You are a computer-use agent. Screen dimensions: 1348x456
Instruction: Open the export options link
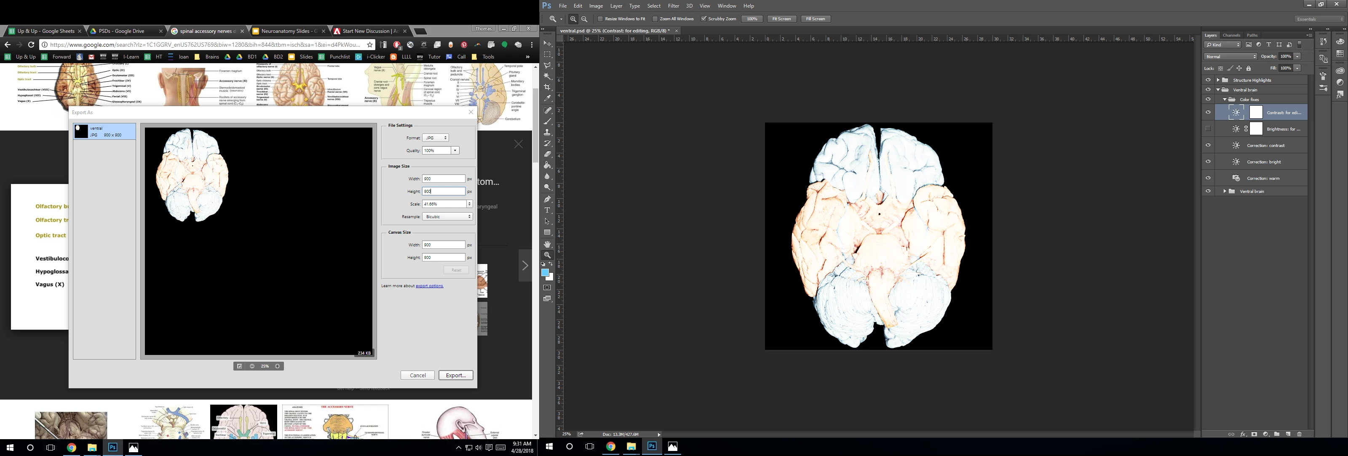[429, 286]
